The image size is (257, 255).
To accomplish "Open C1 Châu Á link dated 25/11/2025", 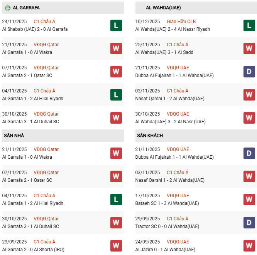I will click(x=178, y=45).
